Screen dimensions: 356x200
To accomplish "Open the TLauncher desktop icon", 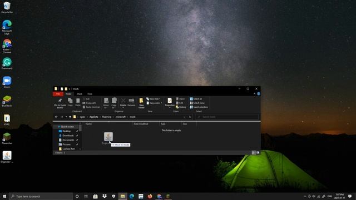I will [7, 138].
